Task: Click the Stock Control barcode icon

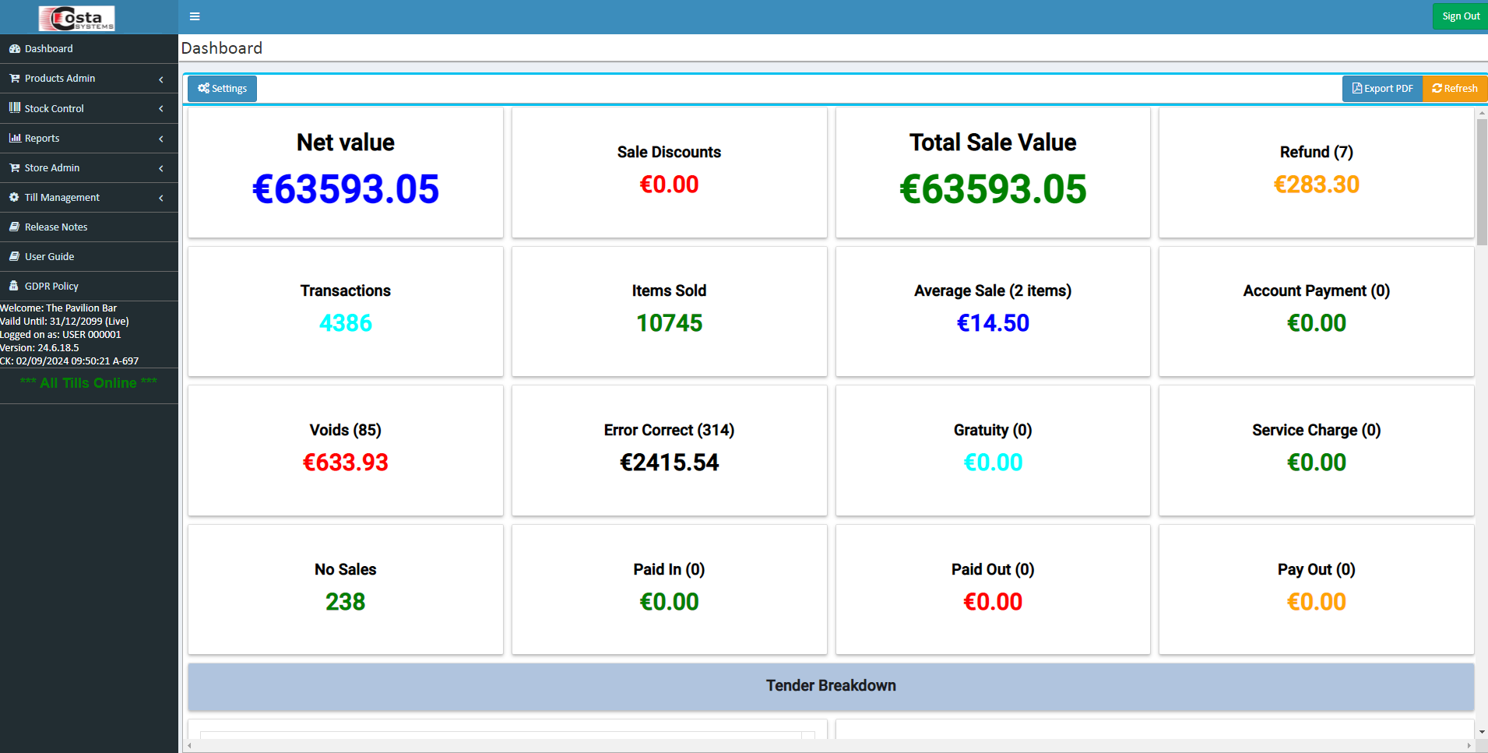Action: pos(14,108)
